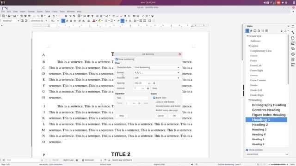Select Table Styles icon in Styles panel

pyautogui.click(x=266, y=31)
